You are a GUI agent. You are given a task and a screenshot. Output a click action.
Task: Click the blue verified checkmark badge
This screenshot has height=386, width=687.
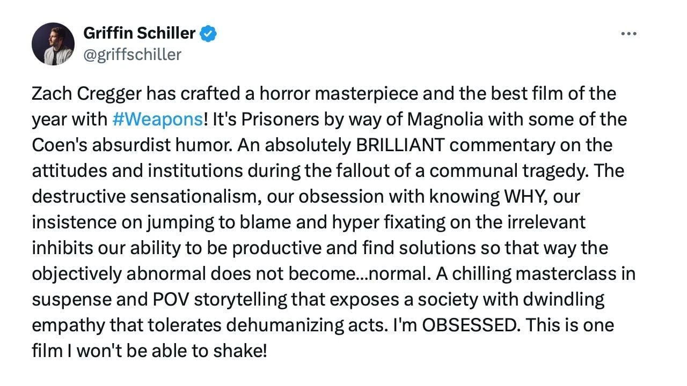[x=208, y=34]
